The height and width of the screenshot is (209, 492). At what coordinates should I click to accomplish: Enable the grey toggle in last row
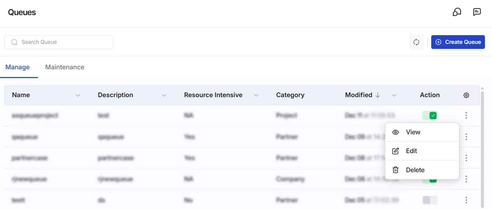tap(430, 200)
